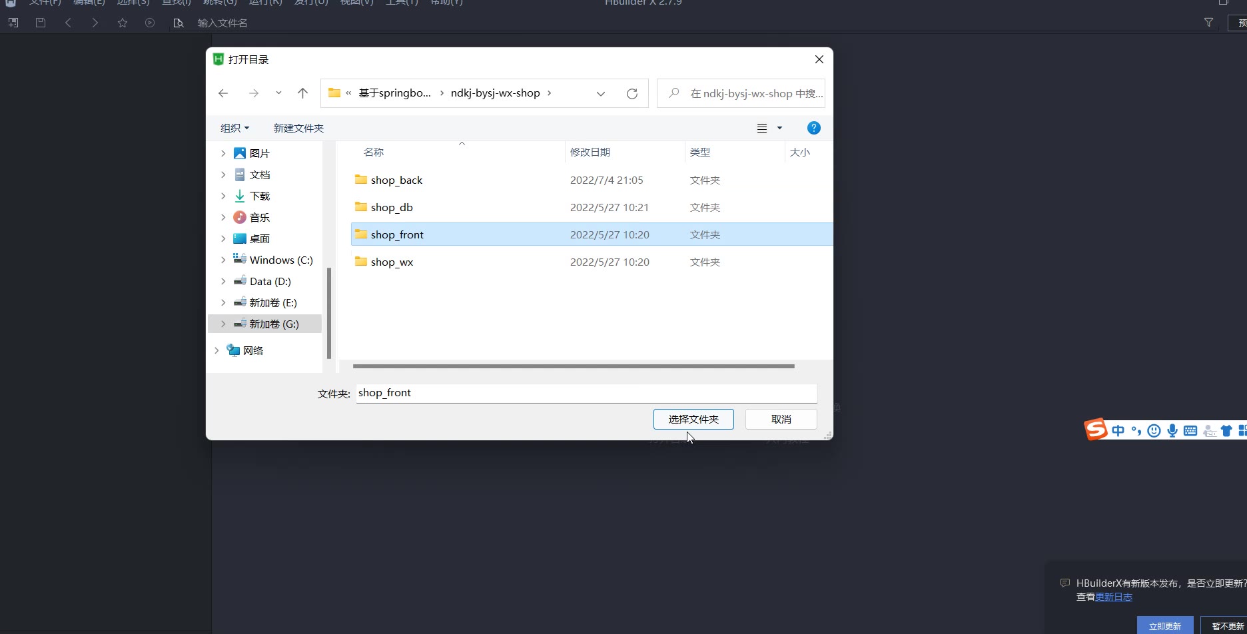
Task: Expand the 网络 tree node
Action: coord(216,350)
